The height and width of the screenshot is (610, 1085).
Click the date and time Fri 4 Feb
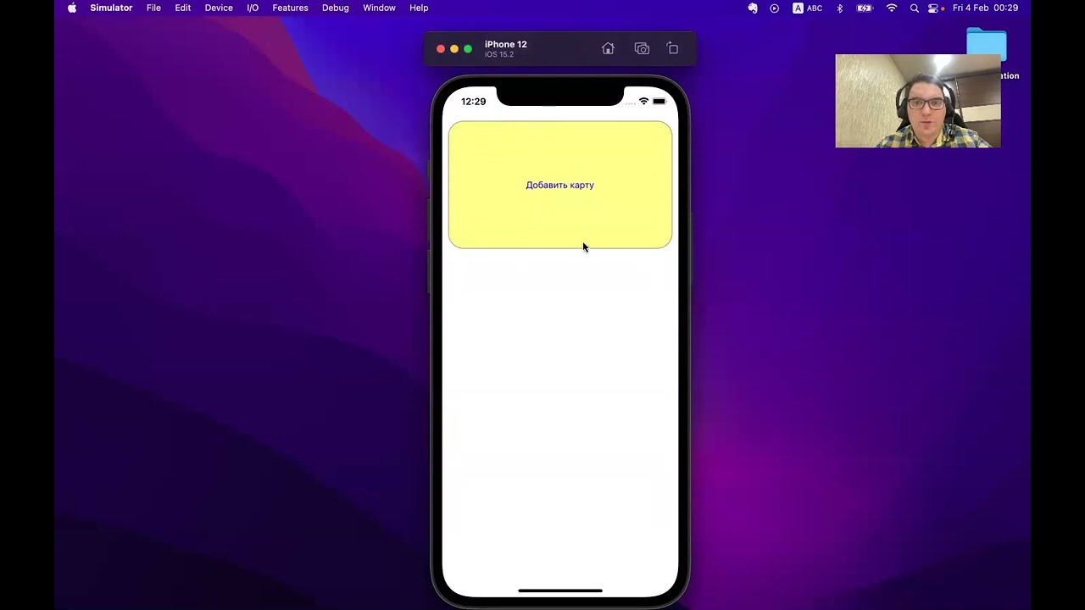[985, 8]
